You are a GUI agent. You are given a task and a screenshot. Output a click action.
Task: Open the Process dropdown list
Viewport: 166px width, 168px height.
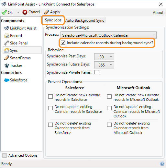pos(108,35)
